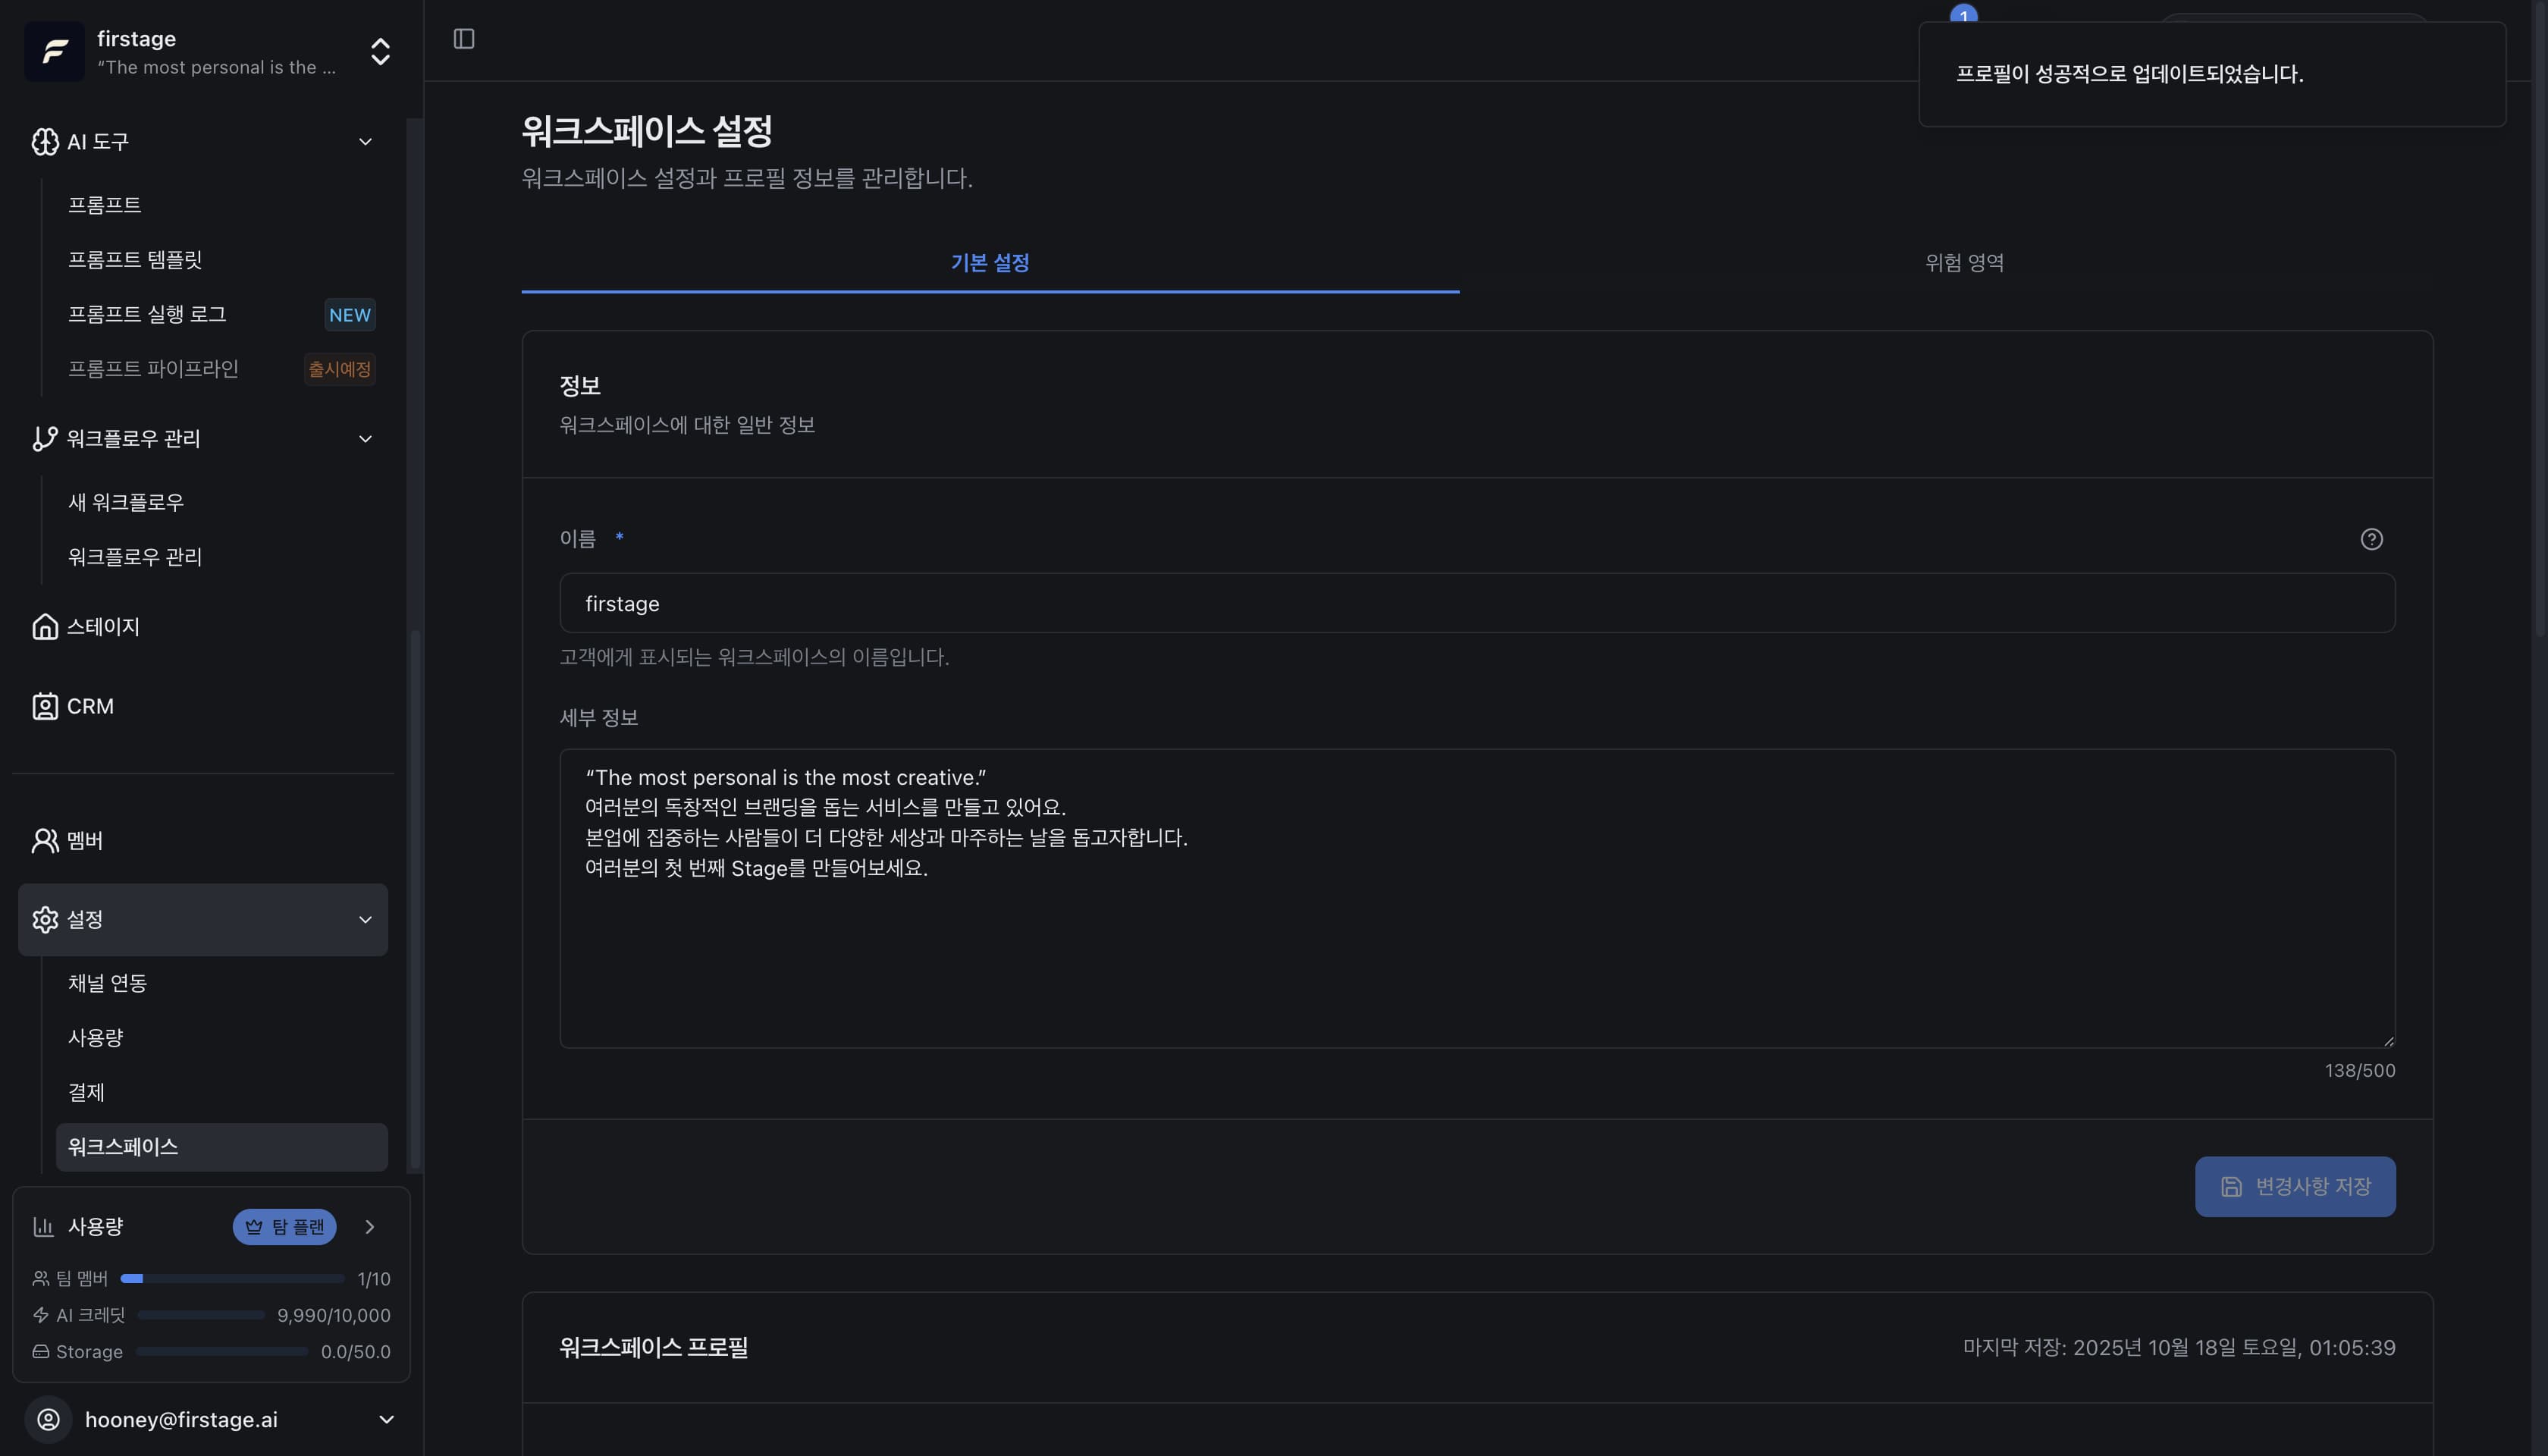The image size is (2548, 1456).
Task: Collapse the AI 도구 section chevron
Action: (365, 142)
